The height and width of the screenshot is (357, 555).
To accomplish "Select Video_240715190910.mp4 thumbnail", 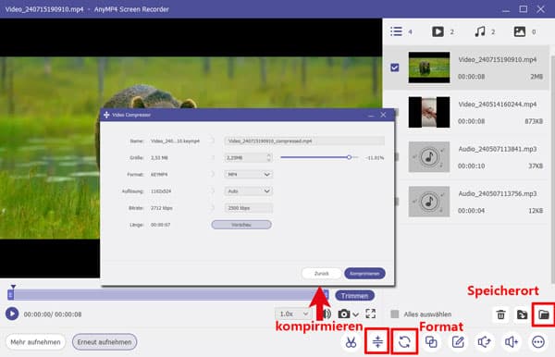I will [x=429, y=68].
